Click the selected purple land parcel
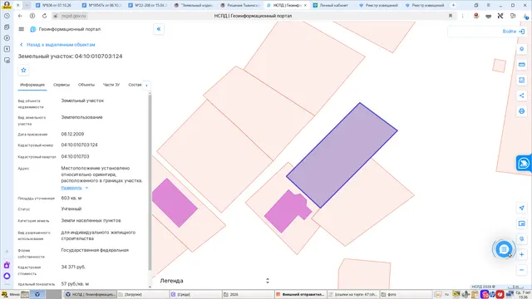The height and width of the screenshot is (299, 532). [x=342, y=154]
